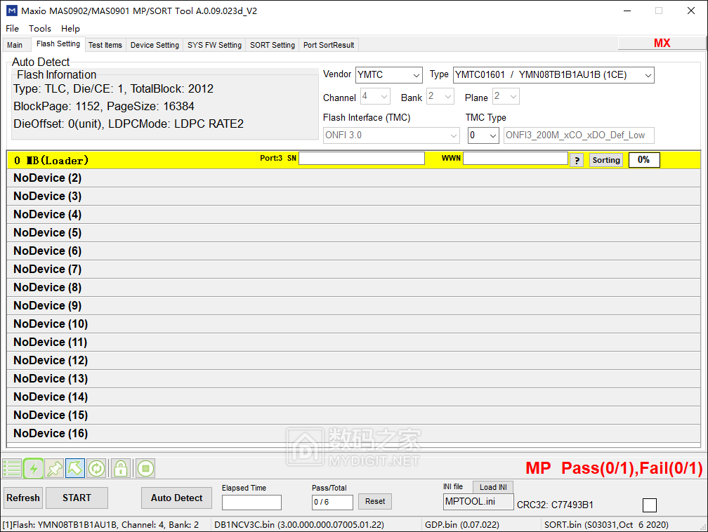708x532 pixels.
Task: Select the NoDevice (7) row
Action: click(x=353, y=270)
